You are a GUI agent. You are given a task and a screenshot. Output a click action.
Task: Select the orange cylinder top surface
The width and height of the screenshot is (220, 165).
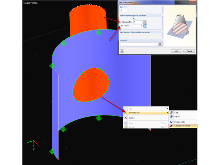88,20
